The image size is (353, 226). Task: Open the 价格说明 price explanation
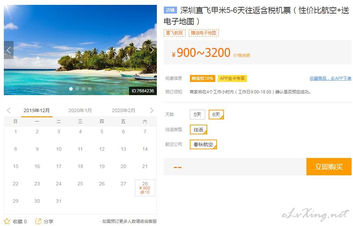click(242, 56)
